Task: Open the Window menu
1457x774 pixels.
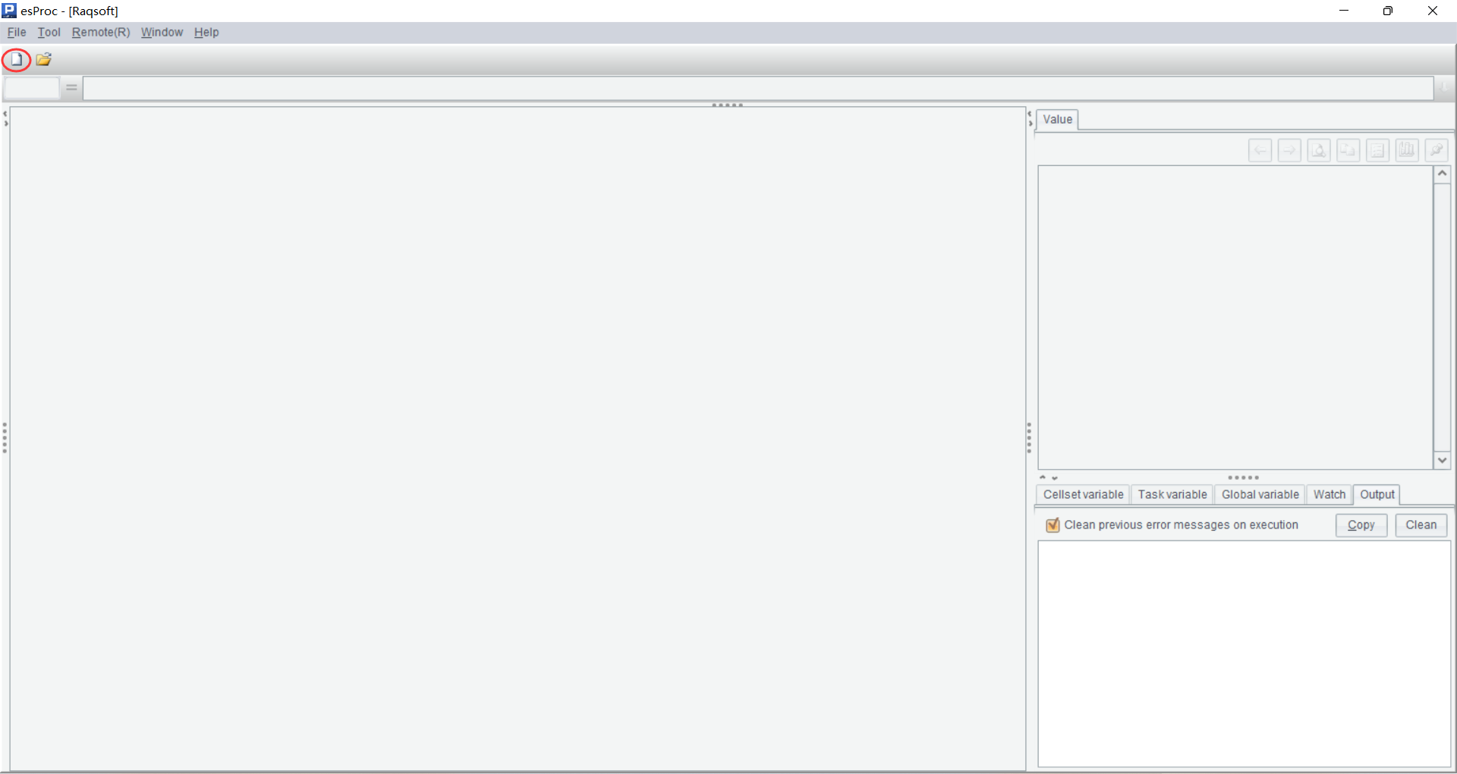Action: pos(162,32)
